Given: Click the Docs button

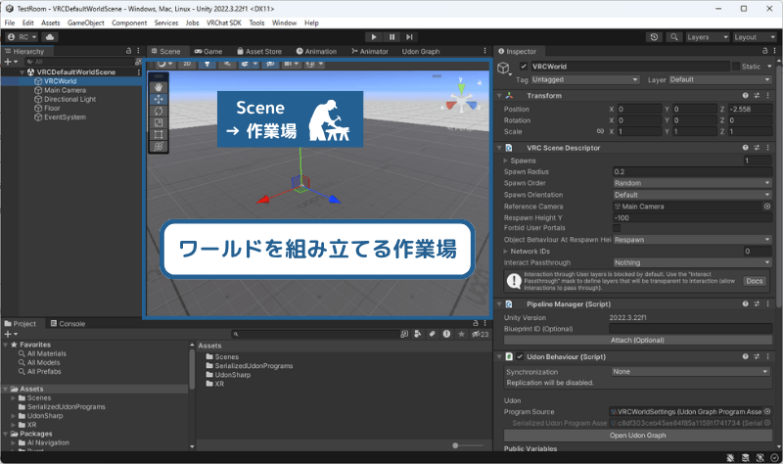Looking at the screenshot, I should point(754,281).
